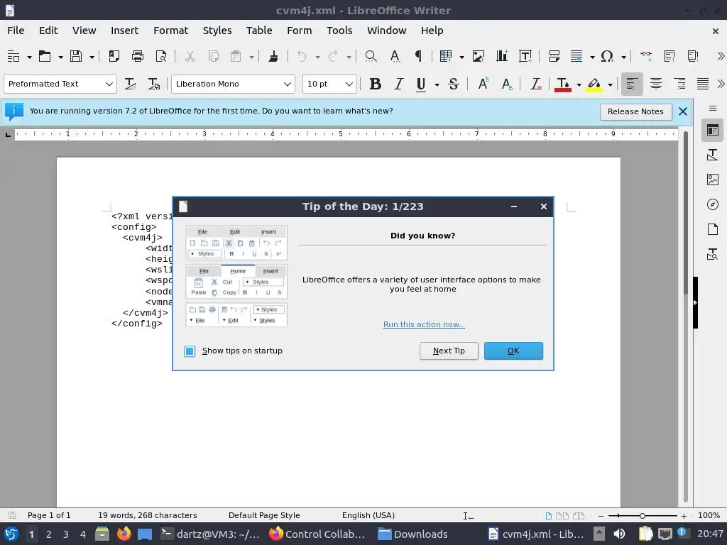Expand Insert Table dropdown arrow

(x=461, y=57)
